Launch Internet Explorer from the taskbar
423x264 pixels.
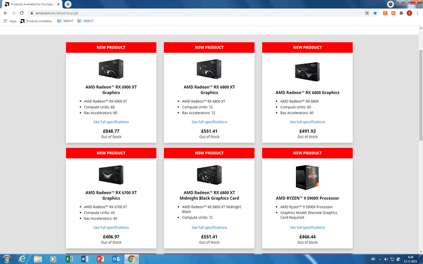(x=22, y=259)
